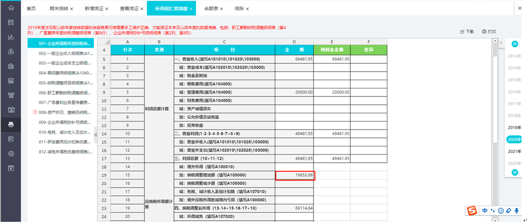Switch to the 期末结转 tab
Image resolution: width=527 pixels, height=224 pixels.
[57, 9]
